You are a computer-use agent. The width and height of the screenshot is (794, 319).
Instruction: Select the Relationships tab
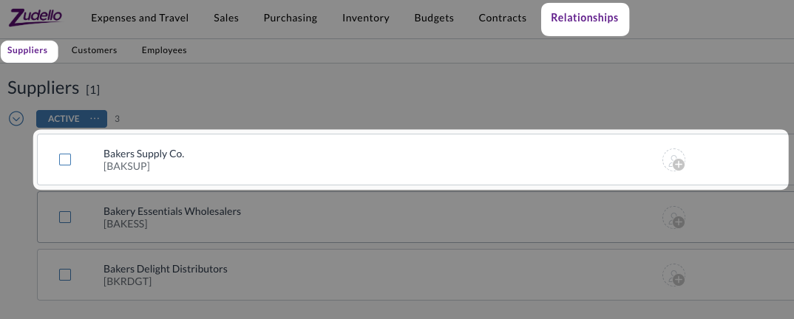[585, 18]
